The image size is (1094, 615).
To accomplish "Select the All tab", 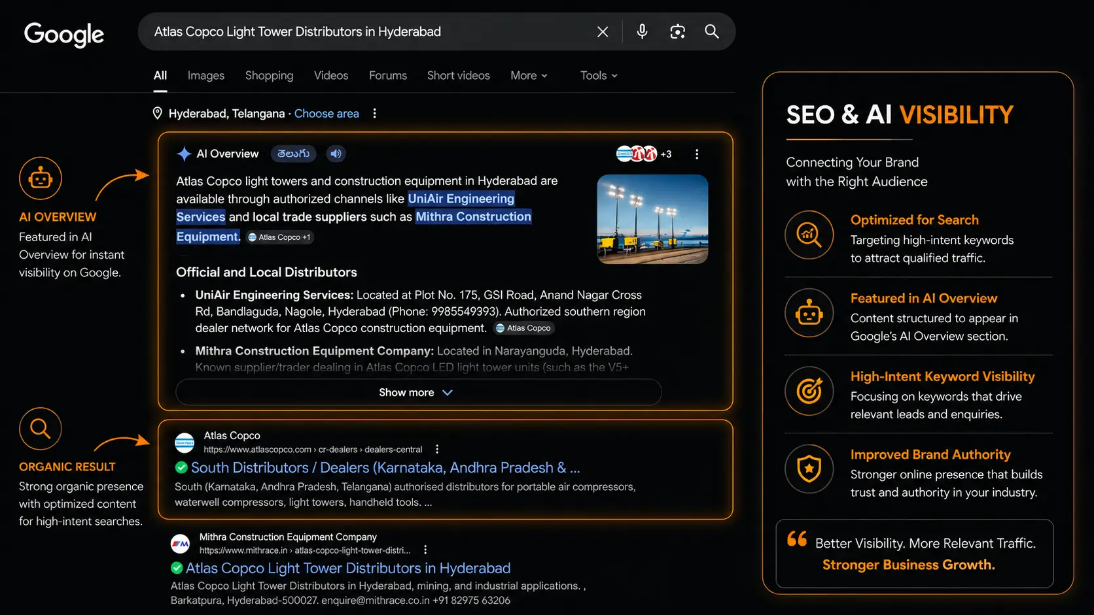I will [x=160, y=76].
